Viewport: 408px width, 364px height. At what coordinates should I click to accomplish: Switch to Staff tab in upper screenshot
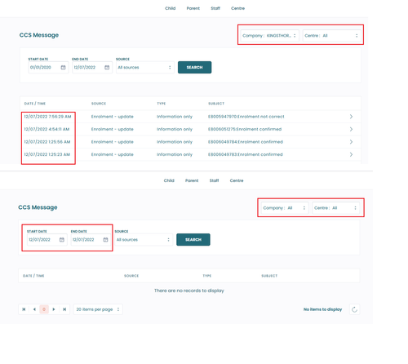click(215, 8)
